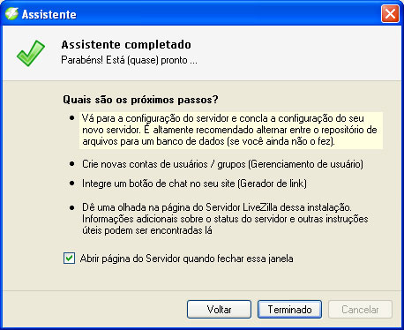Viewport: 404px width, 330px height.
Task: Click the 'Parabéns! Está (quase) pronto' subtitle
Action: 129,60
